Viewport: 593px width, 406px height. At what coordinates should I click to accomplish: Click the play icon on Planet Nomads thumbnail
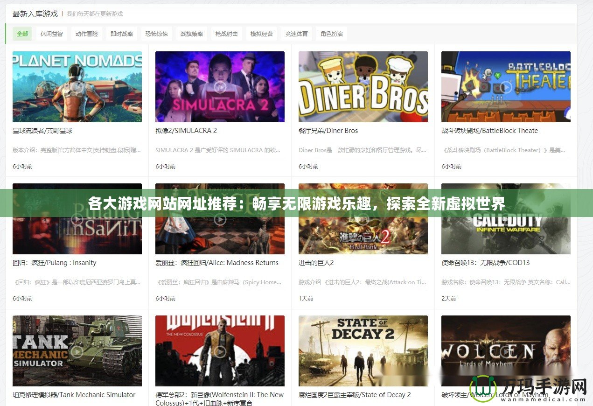(x=77, y=87)
